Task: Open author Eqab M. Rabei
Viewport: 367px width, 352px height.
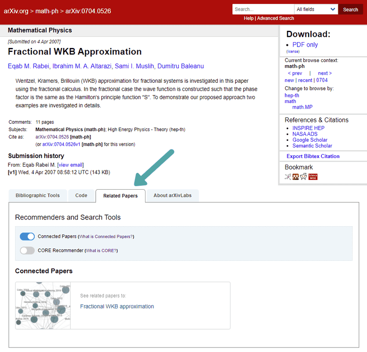Action: point(29,66)
